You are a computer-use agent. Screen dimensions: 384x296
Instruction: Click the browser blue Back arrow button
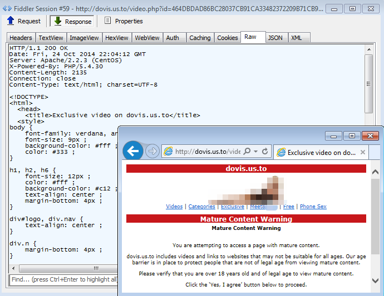[x=133, y=151]
